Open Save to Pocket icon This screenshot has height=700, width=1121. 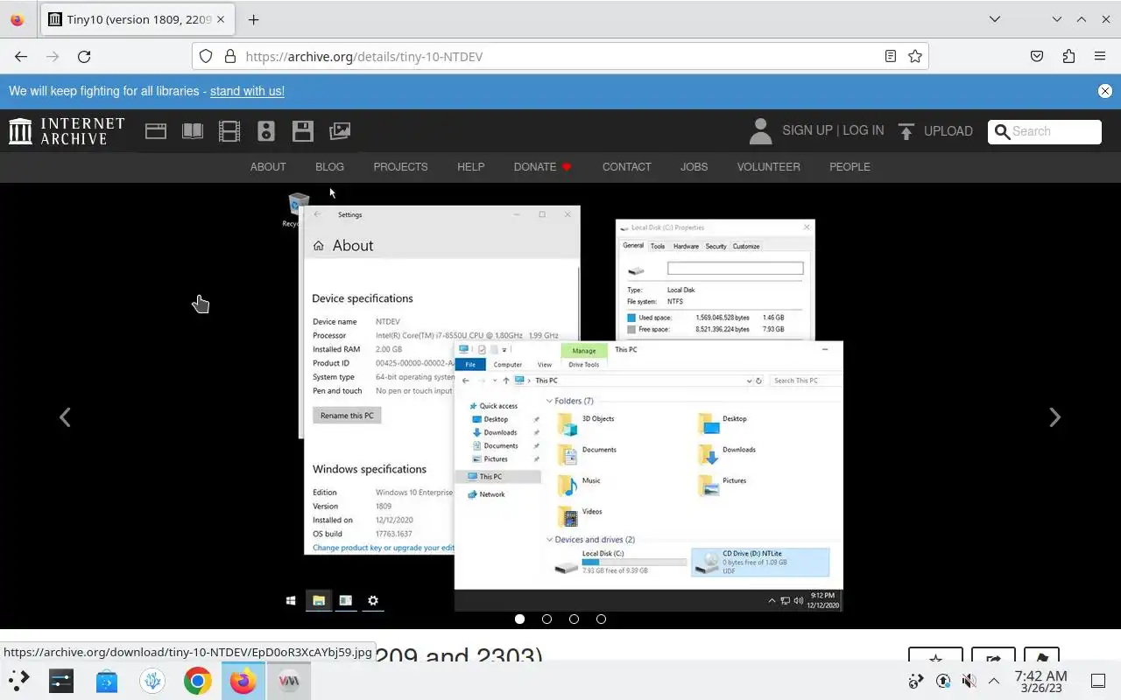[1037, 56]
